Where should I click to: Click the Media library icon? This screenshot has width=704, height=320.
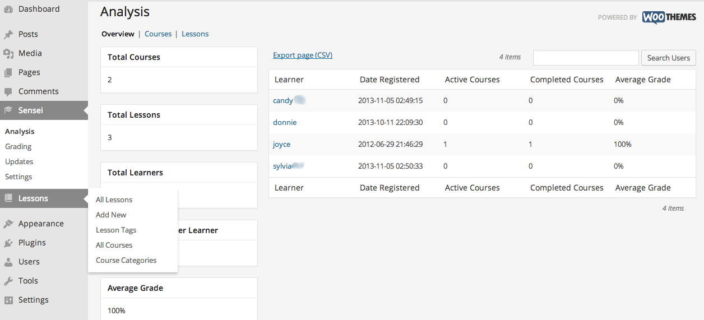coord(8,54)
